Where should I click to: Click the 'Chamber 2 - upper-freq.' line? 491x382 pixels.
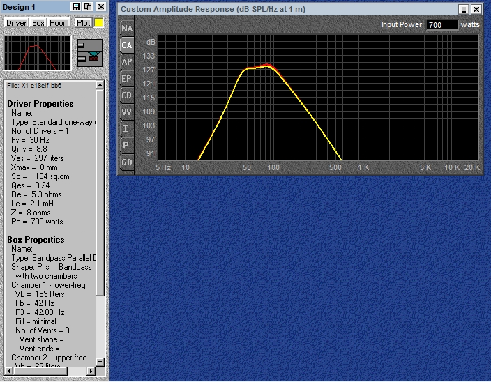(50, 358)
